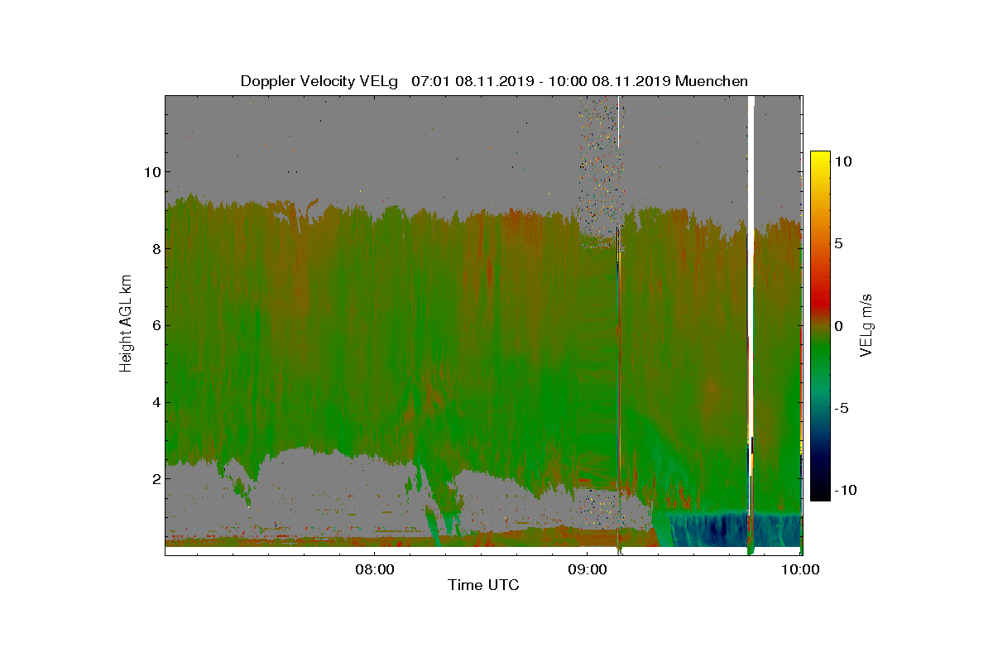Click the '08:00' time tick label

point(374,569)
